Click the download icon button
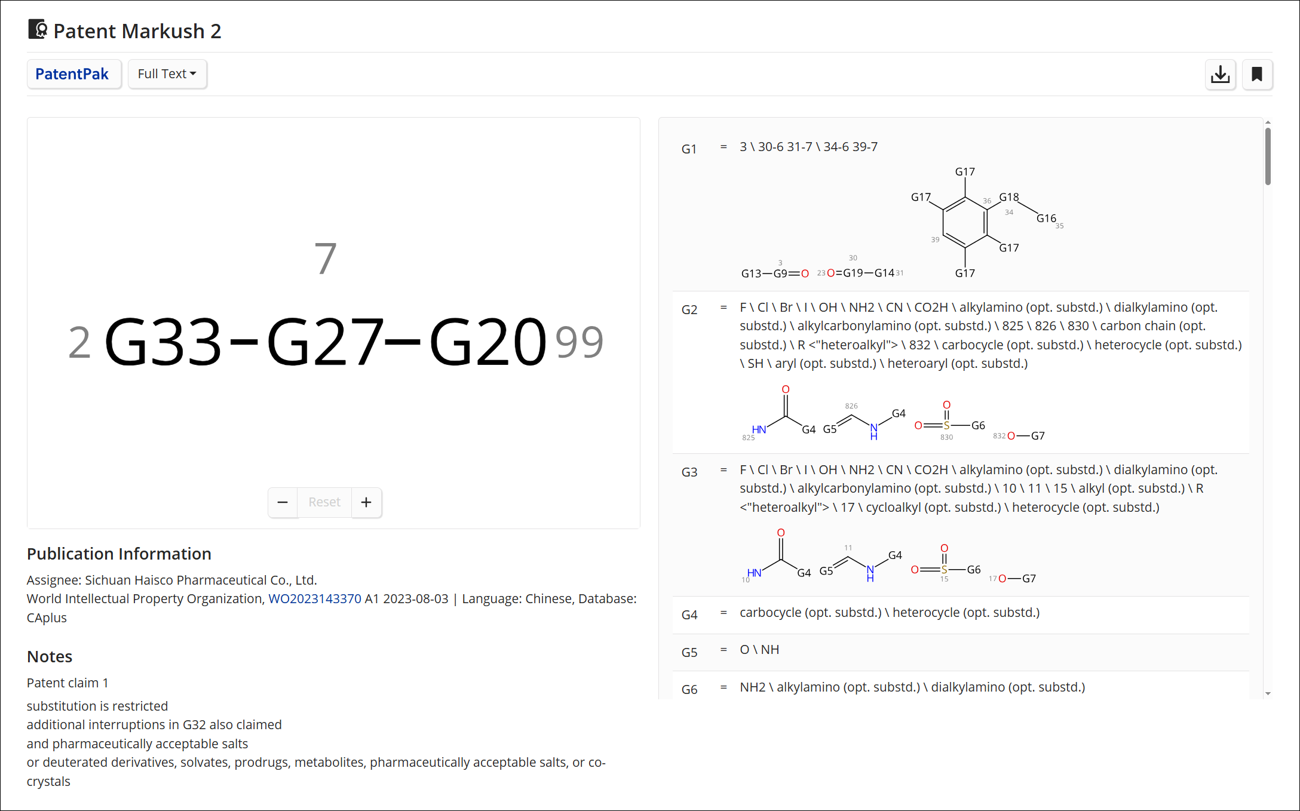This screenshot has height=811, width=1300. click(1220, 75)
